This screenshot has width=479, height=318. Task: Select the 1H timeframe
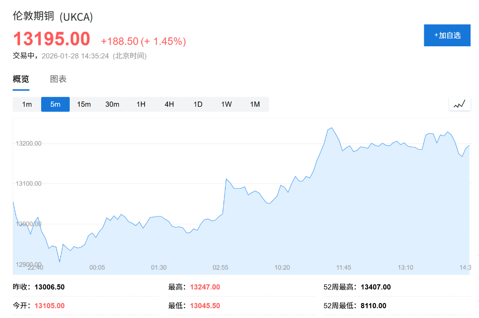coord(141,104)
